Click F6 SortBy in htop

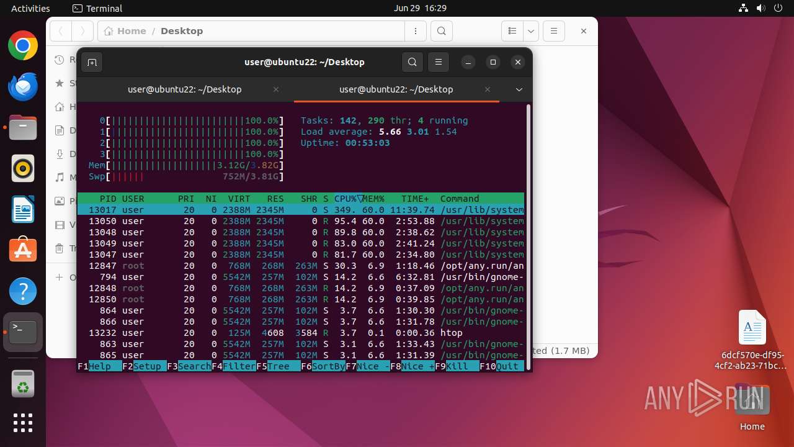[323, 366]
